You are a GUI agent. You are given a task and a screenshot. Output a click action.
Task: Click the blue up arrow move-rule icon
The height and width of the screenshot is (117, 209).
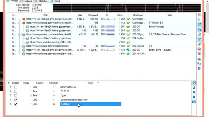(x=194, y=97)
